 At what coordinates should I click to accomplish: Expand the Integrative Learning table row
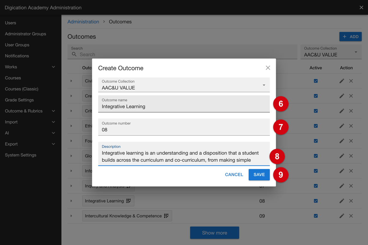coord(71,201)
